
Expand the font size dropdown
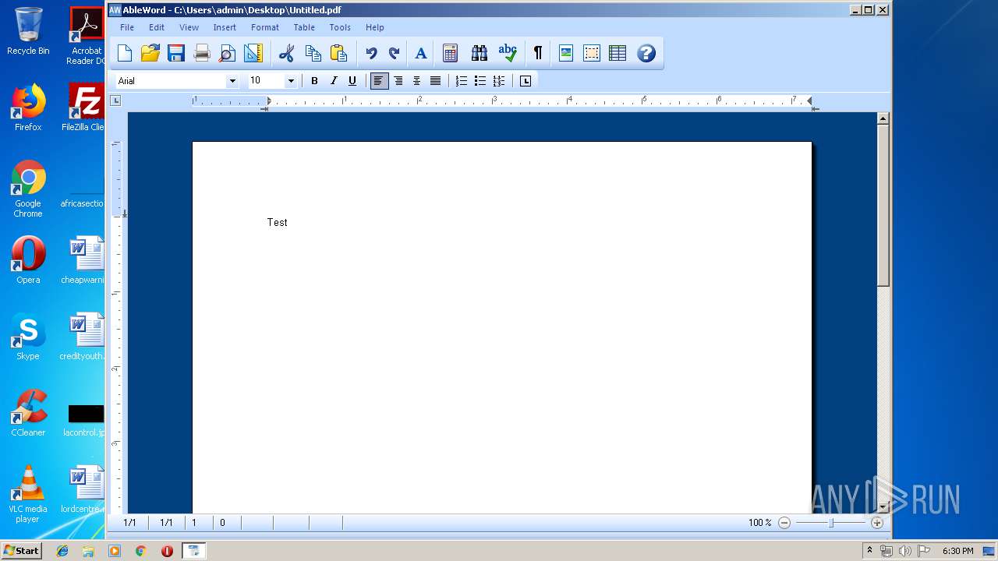[291, 81]
